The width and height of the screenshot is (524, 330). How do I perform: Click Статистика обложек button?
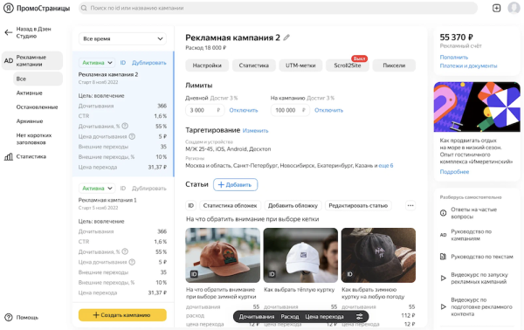click(x=230, y=205)
